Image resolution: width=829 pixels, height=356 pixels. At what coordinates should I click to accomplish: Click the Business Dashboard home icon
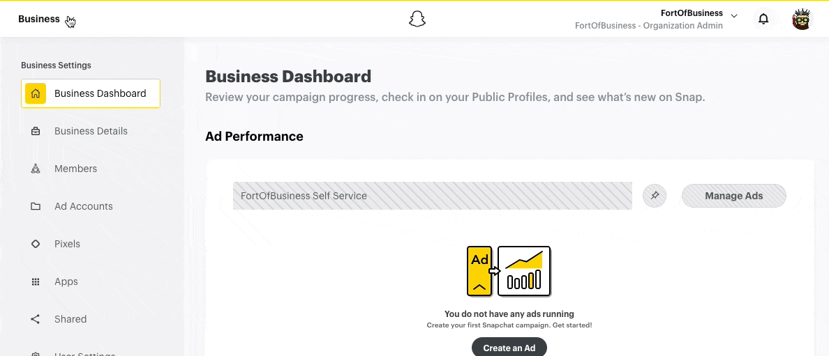36,93
